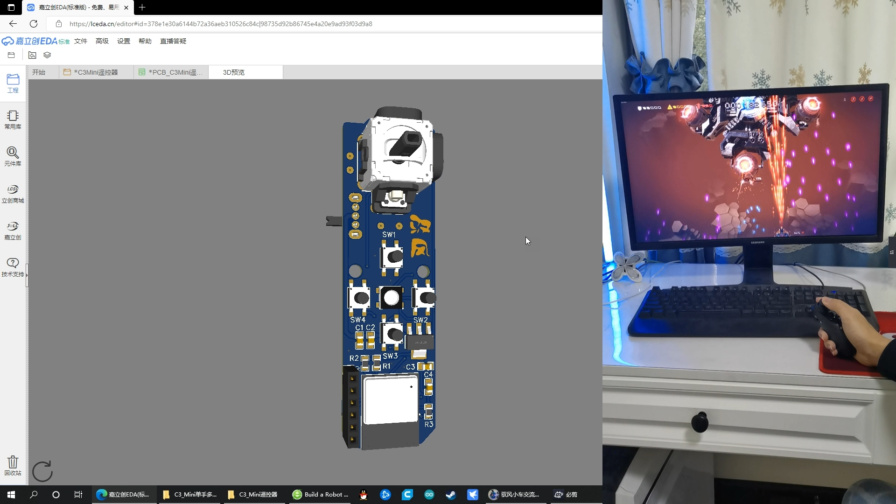Open the 文件 menu
The image size is (896, 504).
80,41
